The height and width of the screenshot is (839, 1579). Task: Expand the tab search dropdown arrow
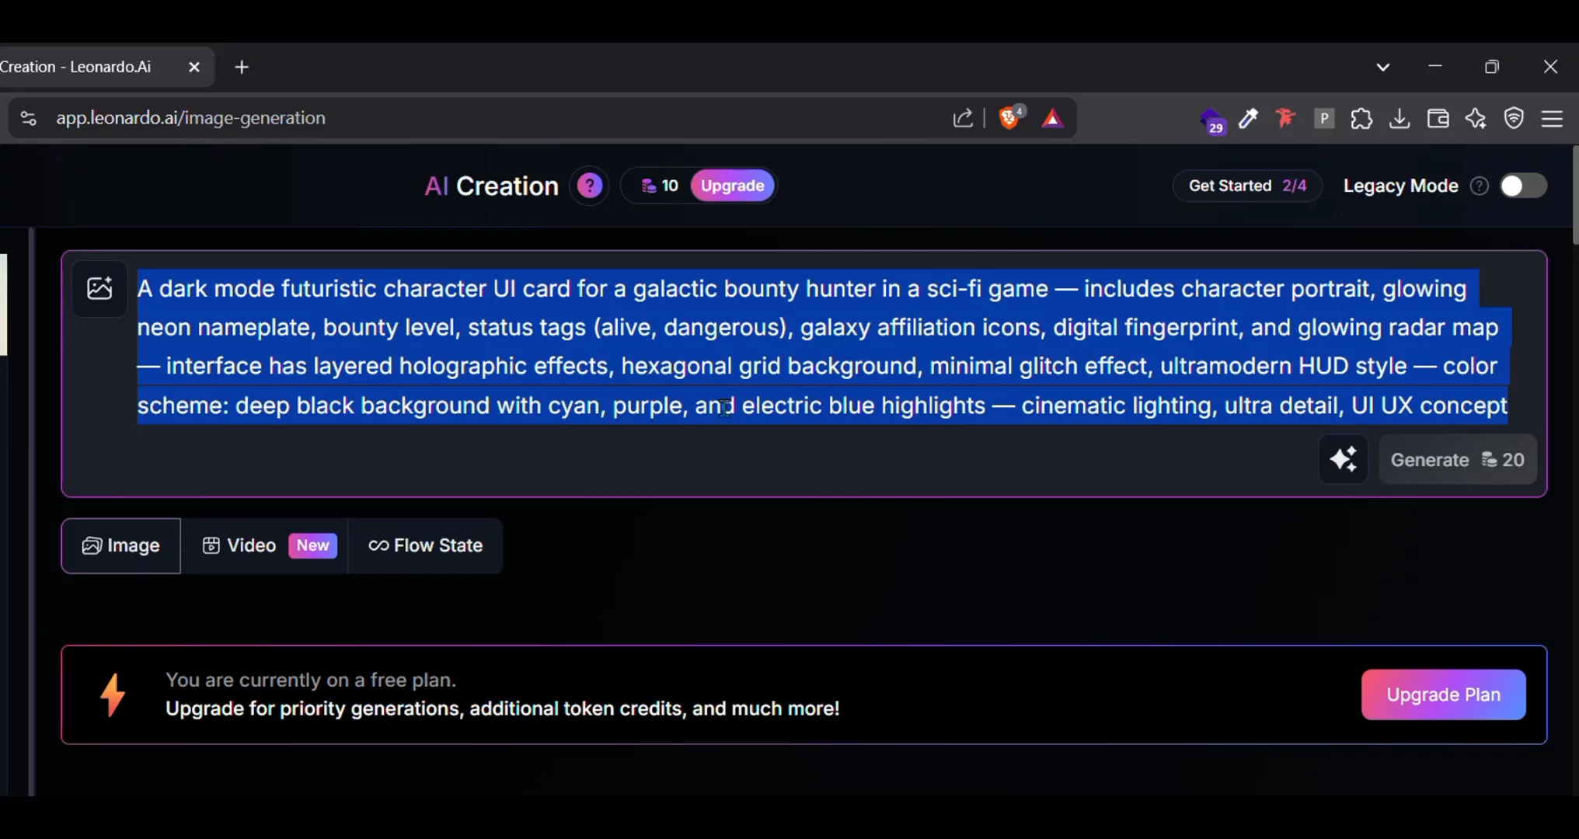pos(1383,67)
